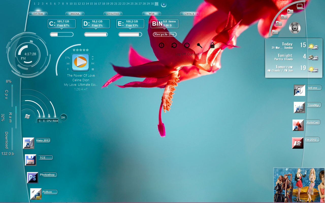The image size is (325, 203).
Task: Rate the song with the third star
Action: [x=81, y=50]
